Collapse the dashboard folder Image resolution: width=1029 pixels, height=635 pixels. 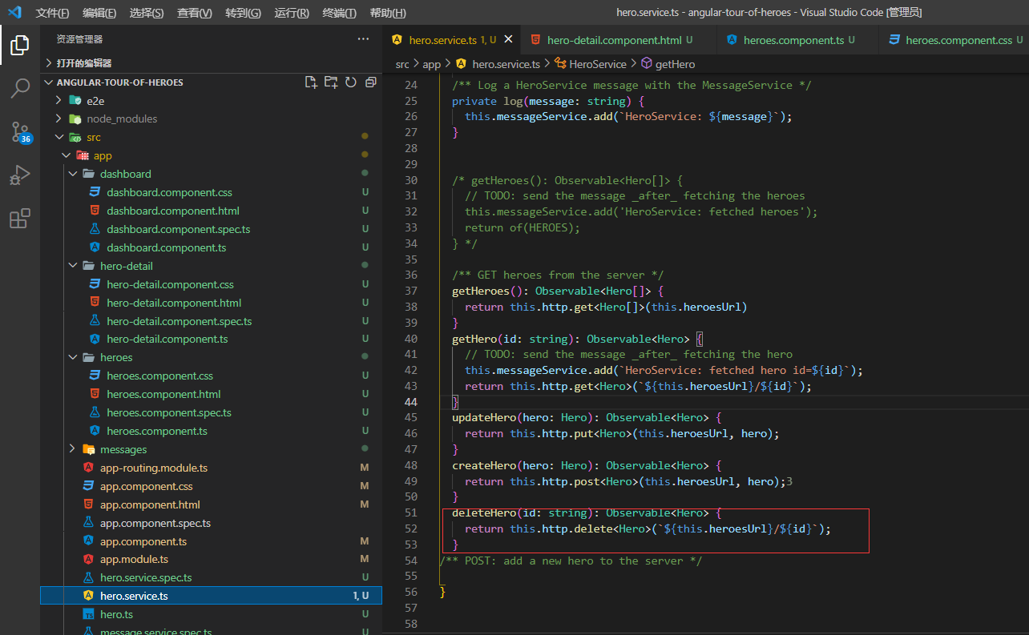coord(73,174)
